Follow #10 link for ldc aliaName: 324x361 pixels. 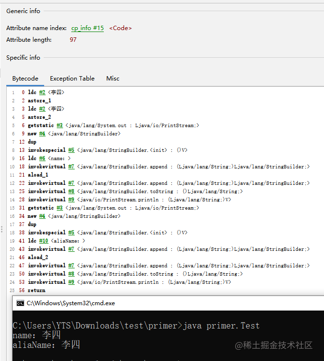pos(44,241)
